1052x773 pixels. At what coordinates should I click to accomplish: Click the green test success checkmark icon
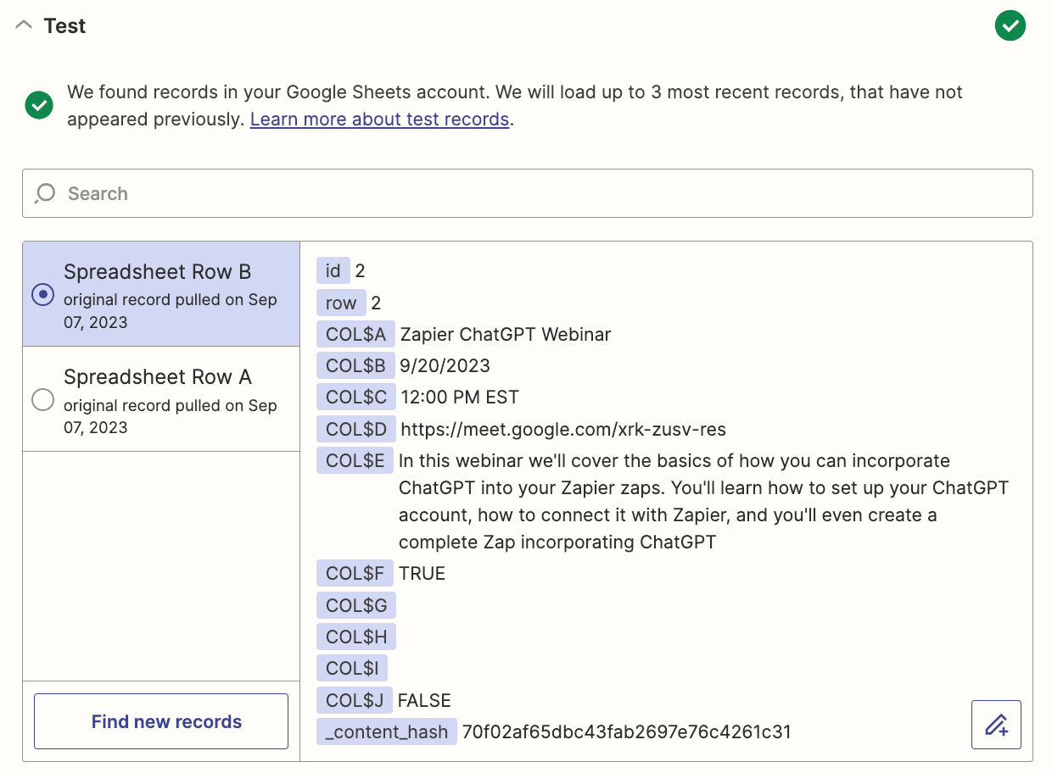[x=1010, y=25]
